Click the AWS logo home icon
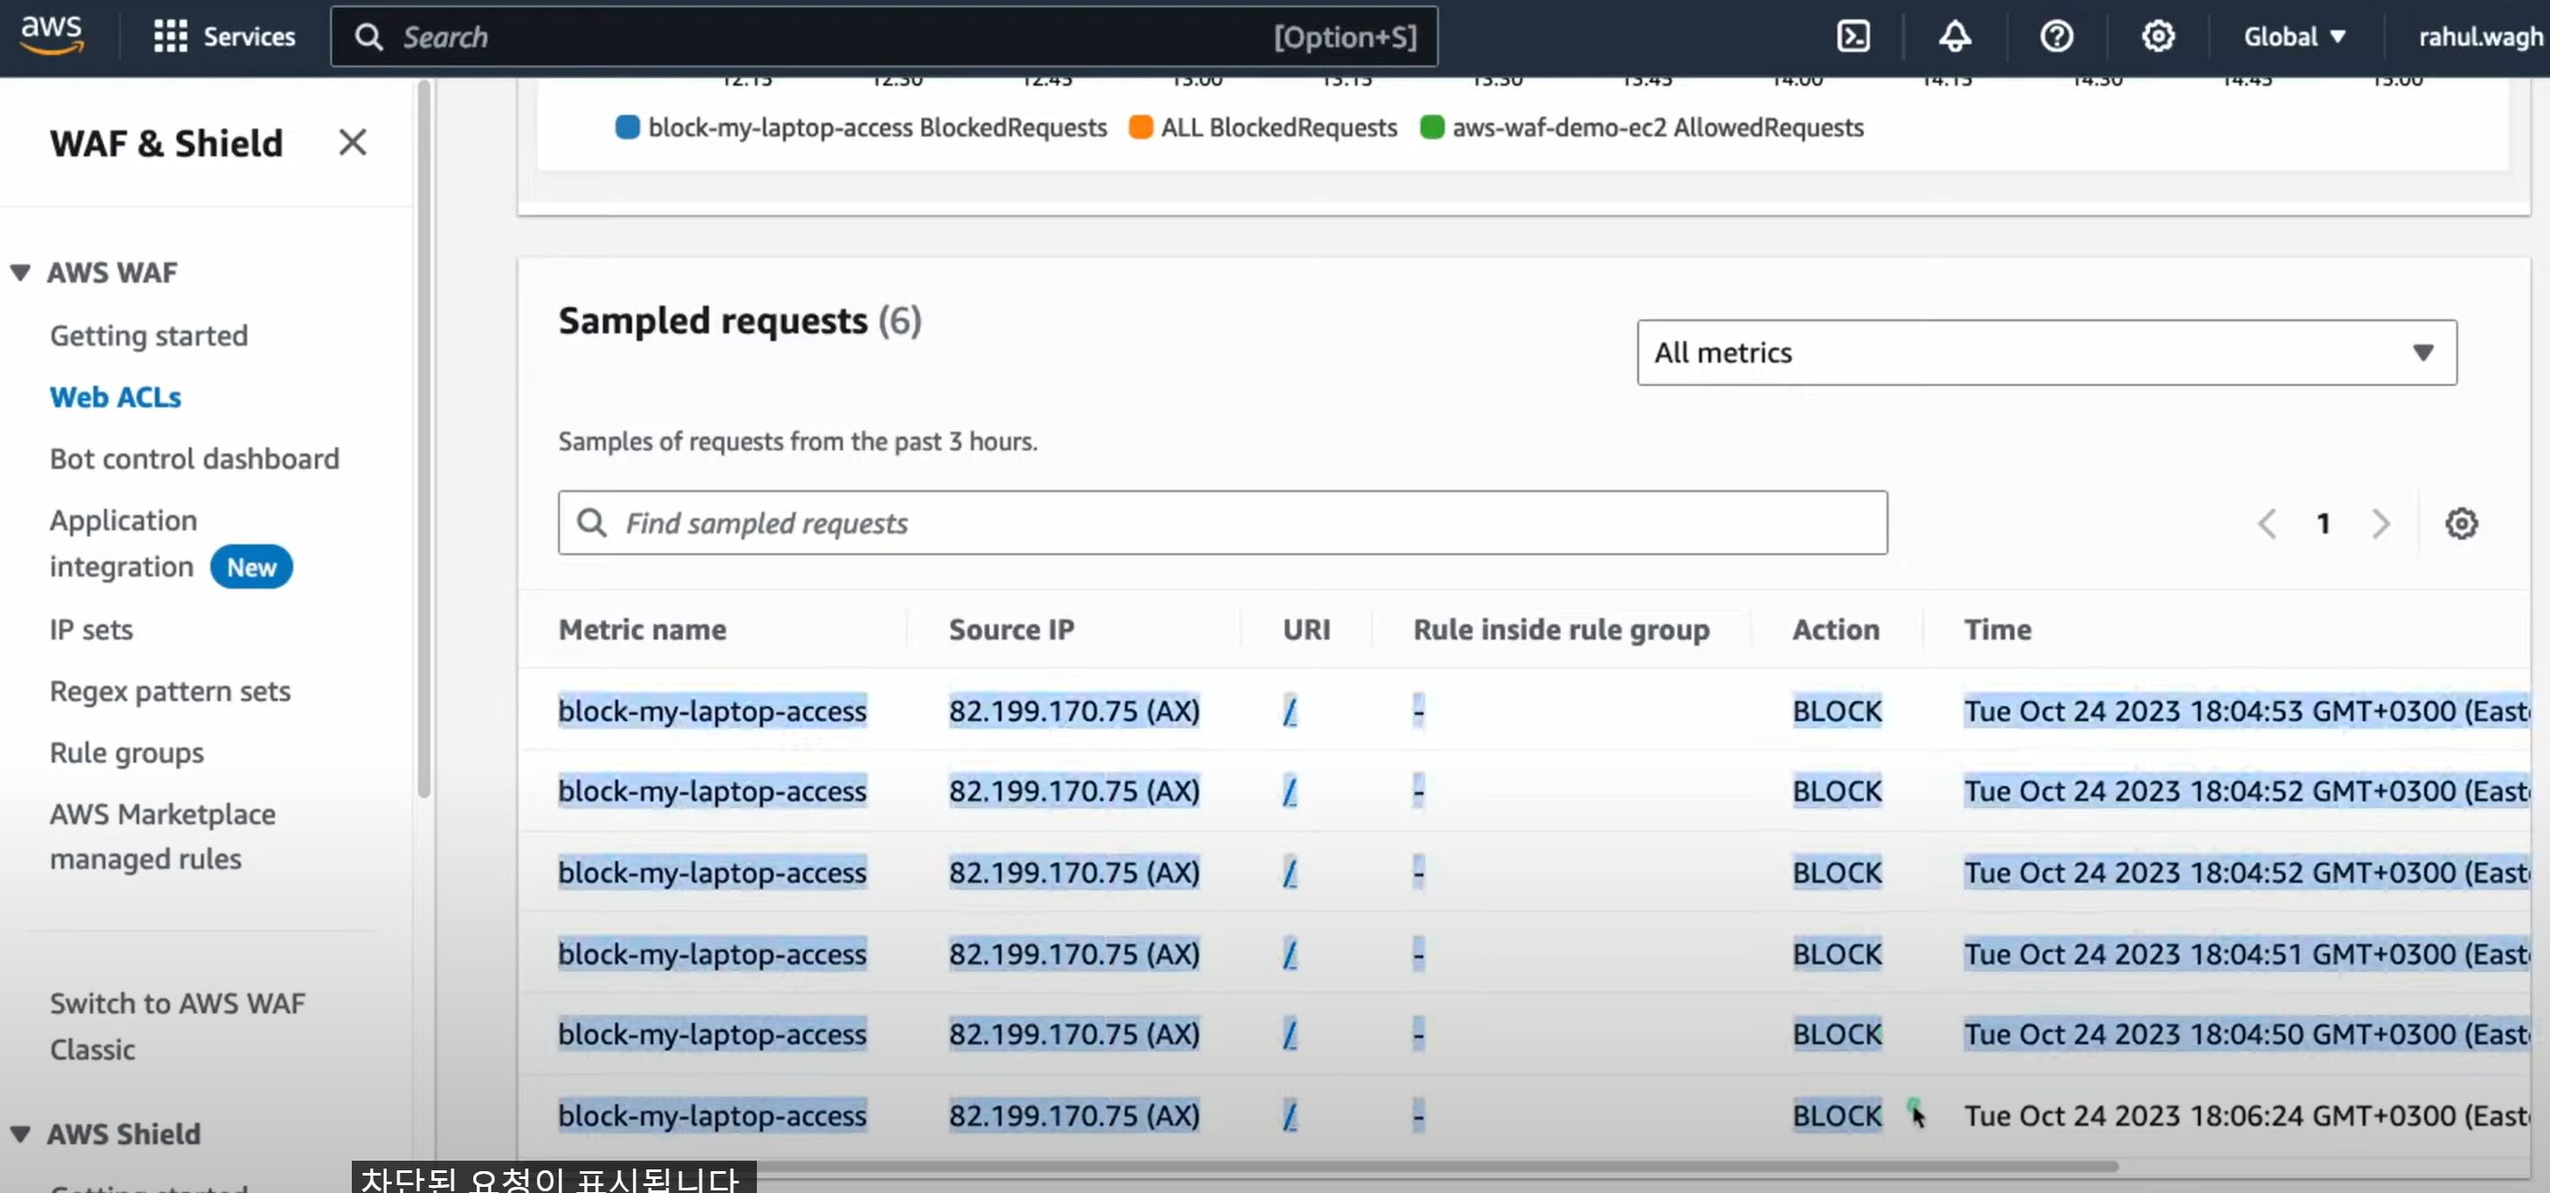The image size is (2550, 1193). point(52,35)
